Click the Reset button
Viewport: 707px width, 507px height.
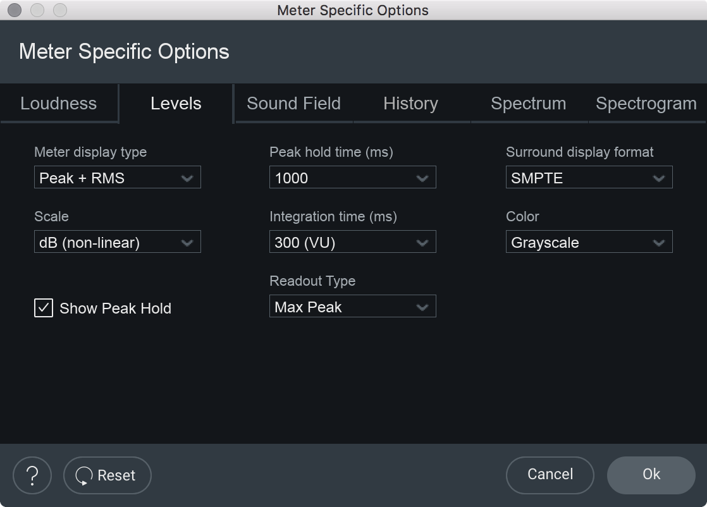pos(108,475)
